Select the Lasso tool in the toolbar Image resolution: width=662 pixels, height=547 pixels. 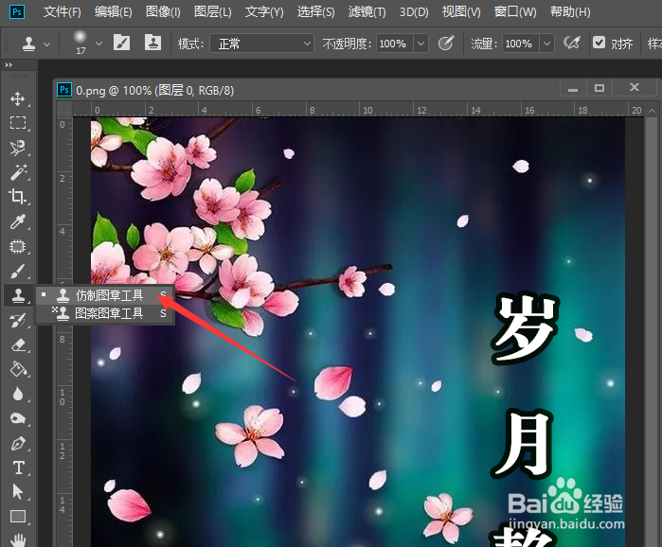coord(17,148)
